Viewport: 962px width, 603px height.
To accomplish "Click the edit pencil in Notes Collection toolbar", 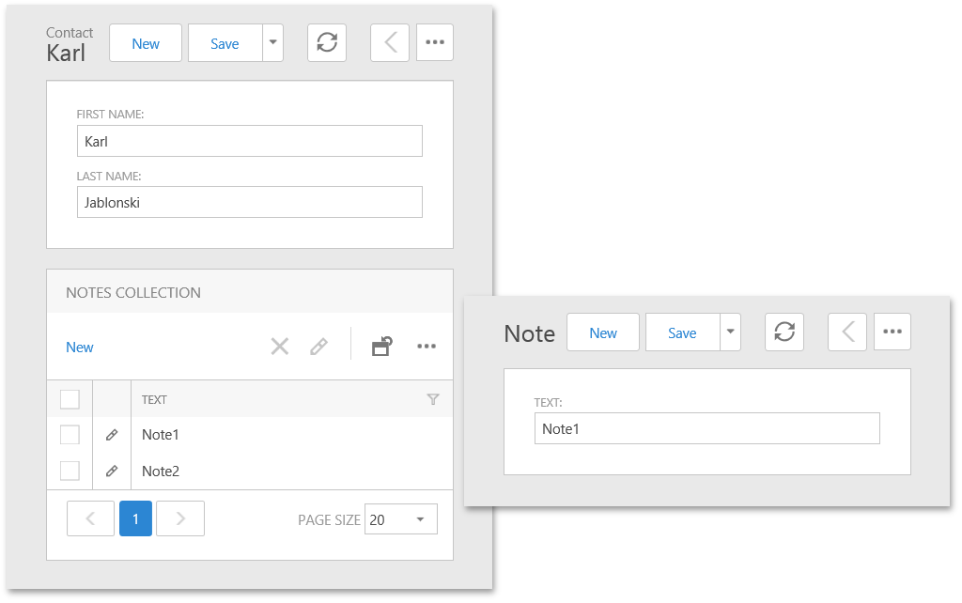I will [x=319, y=347].
